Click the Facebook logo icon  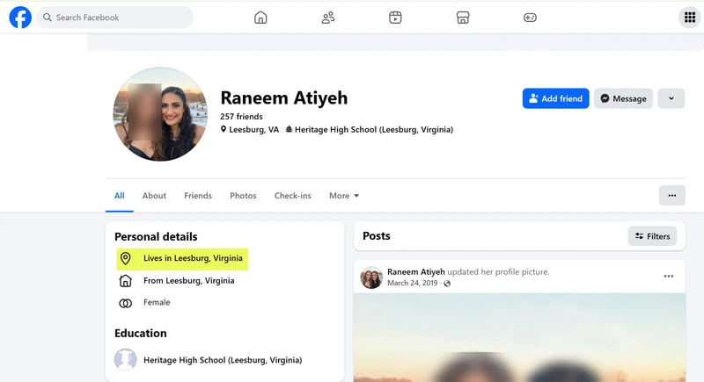(x=20, y=18)
